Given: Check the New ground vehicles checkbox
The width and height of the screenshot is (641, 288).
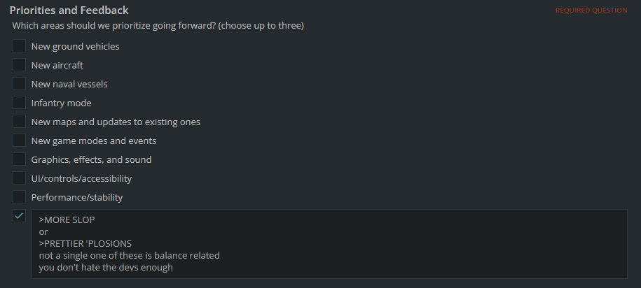Looking at the screenshot, I should click(x=19, y=46).
